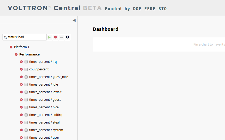This screenshot has height=140, width=225.
Task: Click the green good-status filter button
Action: coord(49,37)
